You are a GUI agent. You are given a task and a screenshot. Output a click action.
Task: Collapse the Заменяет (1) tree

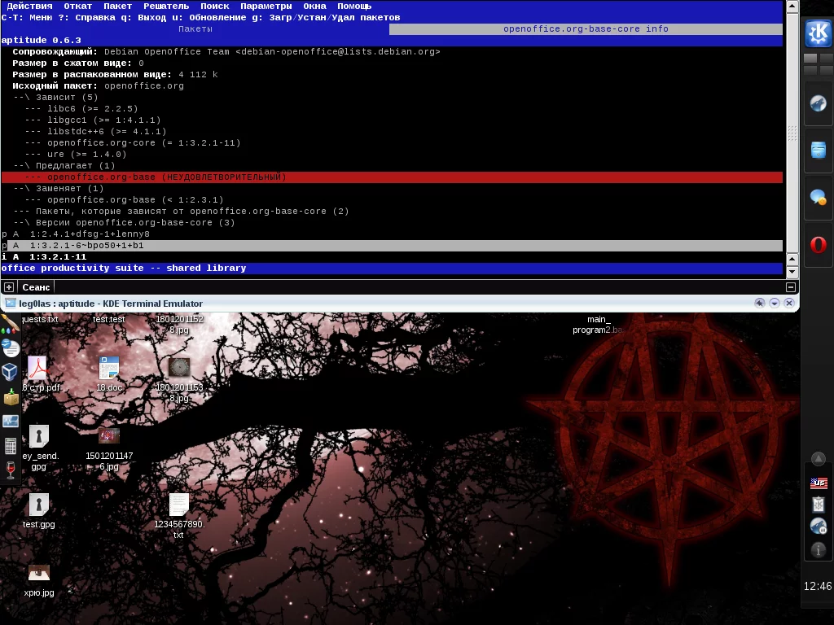pyautogui.click(x=58, y=189)
